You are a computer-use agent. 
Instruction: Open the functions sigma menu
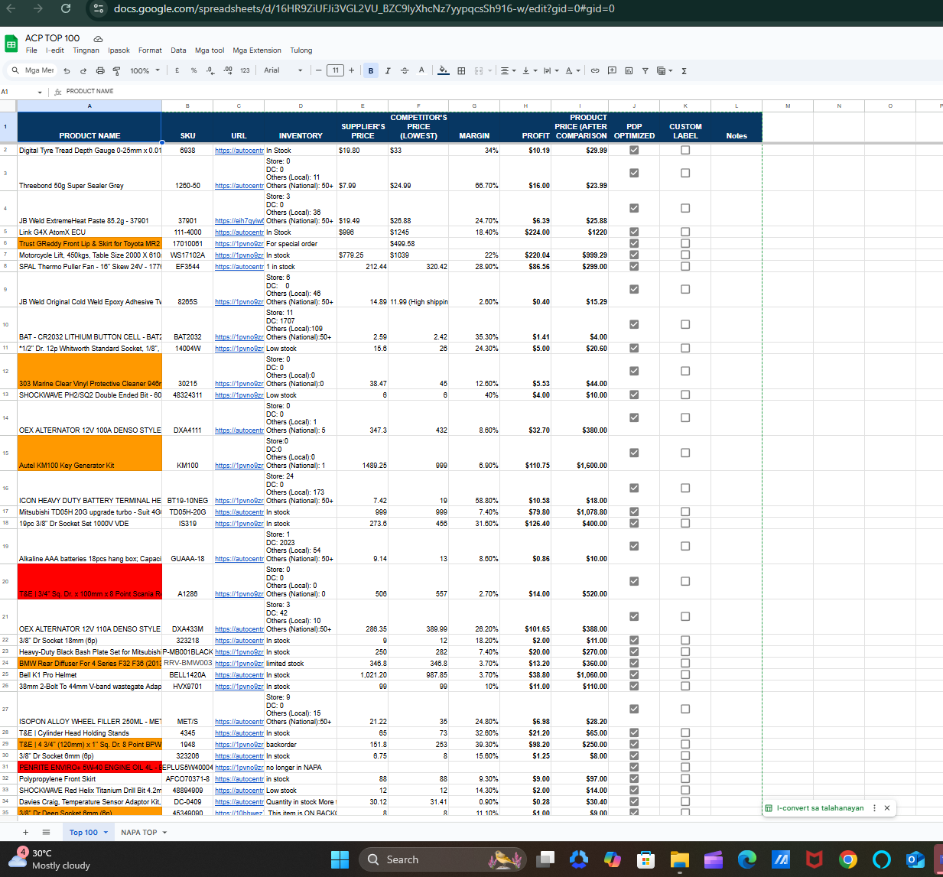point(684,71)
